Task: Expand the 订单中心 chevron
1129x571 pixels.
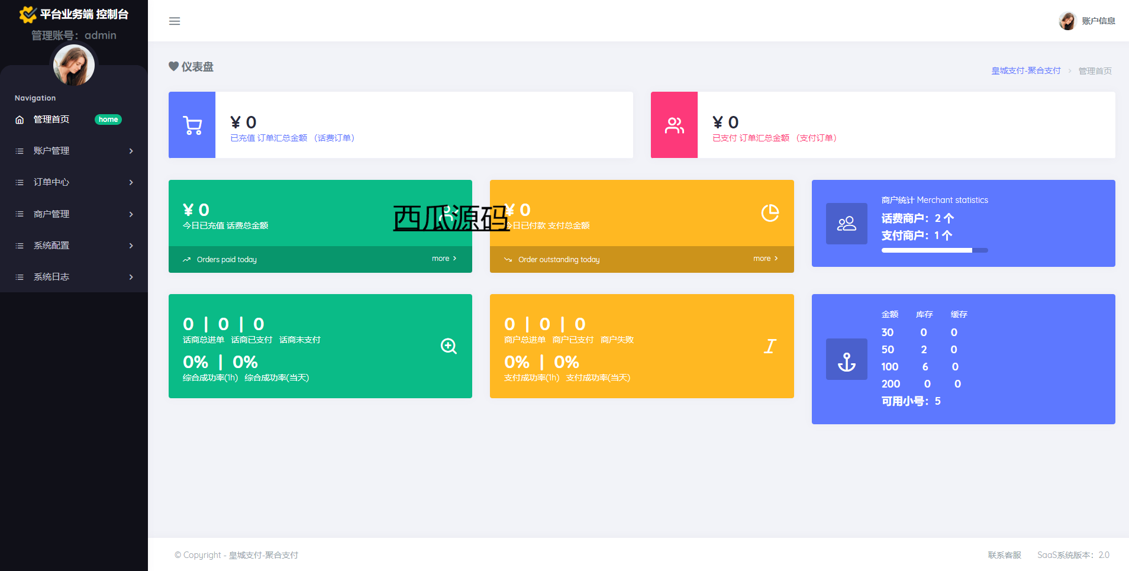Action: coord(131,182)
